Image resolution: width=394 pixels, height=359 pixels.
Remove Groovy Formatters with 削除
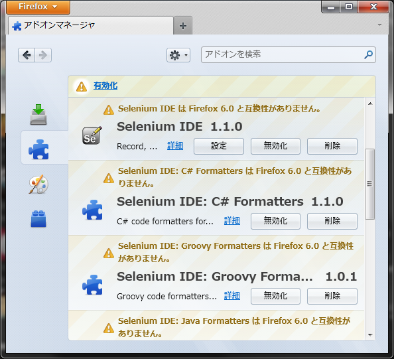(332, 296)
